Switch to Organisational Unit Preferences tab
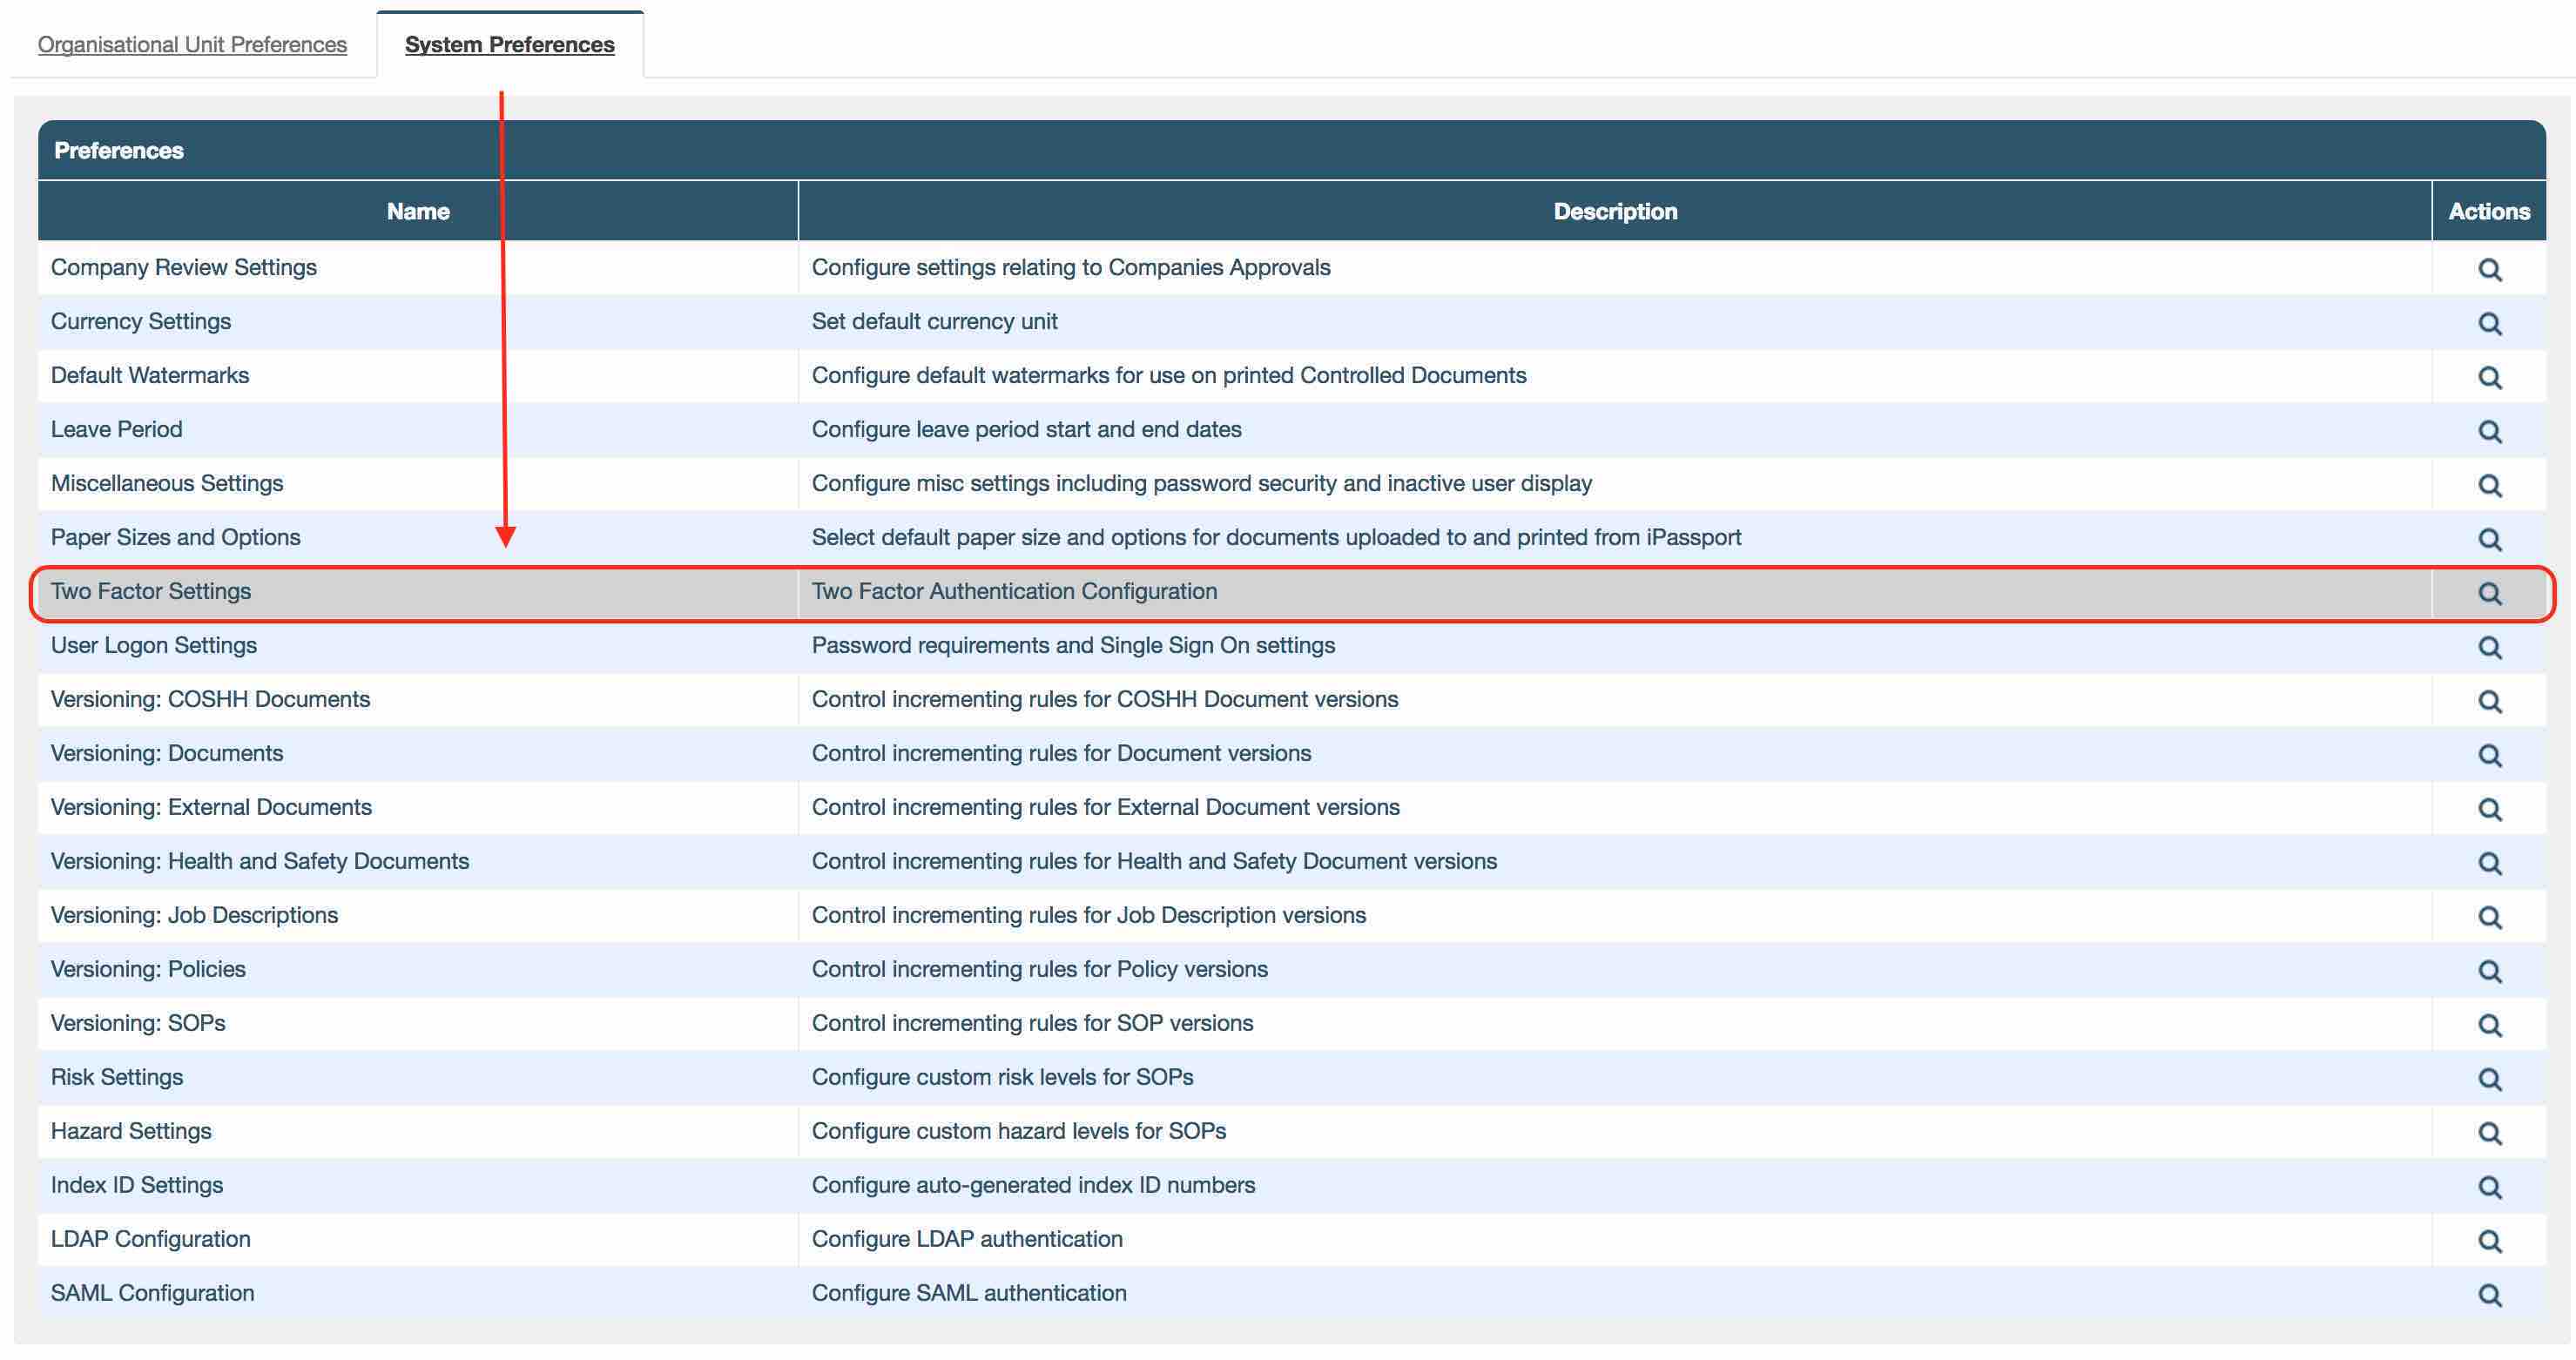Image resolution: width=2576 pixels, height=1360 pixels. pyautogui.click(x=192, y=45)
